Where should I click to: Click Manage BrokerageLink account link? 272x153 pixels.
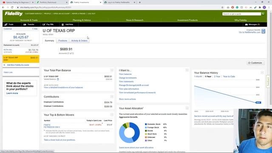coord(134,85)
